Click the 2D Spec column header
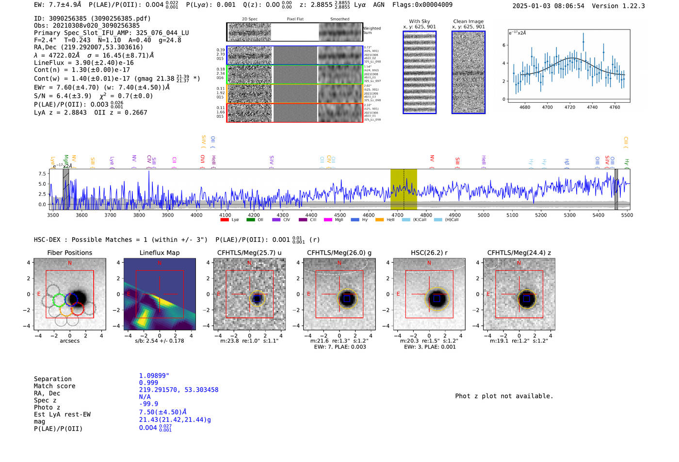679x462 pixels. tap(250, 19)
